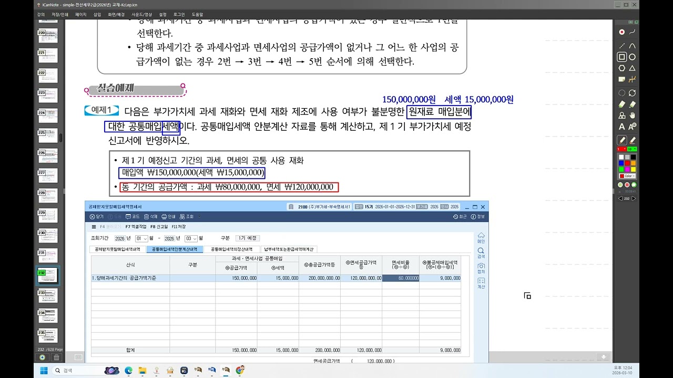This screenshot has width=673, height=378.
Task: Select the shapes stamp tool
Action: [x=621, y=115]
